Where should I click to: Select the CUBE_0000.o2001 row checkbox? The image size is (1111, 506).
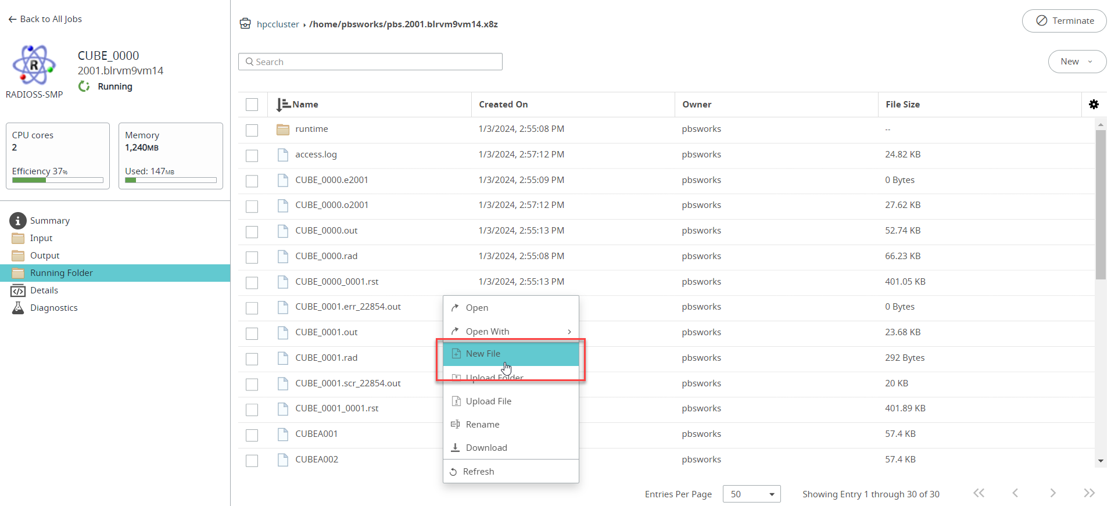tap(252, 206)
